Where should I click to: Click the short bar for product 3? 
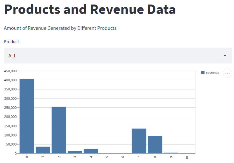(x=75, y=152)
